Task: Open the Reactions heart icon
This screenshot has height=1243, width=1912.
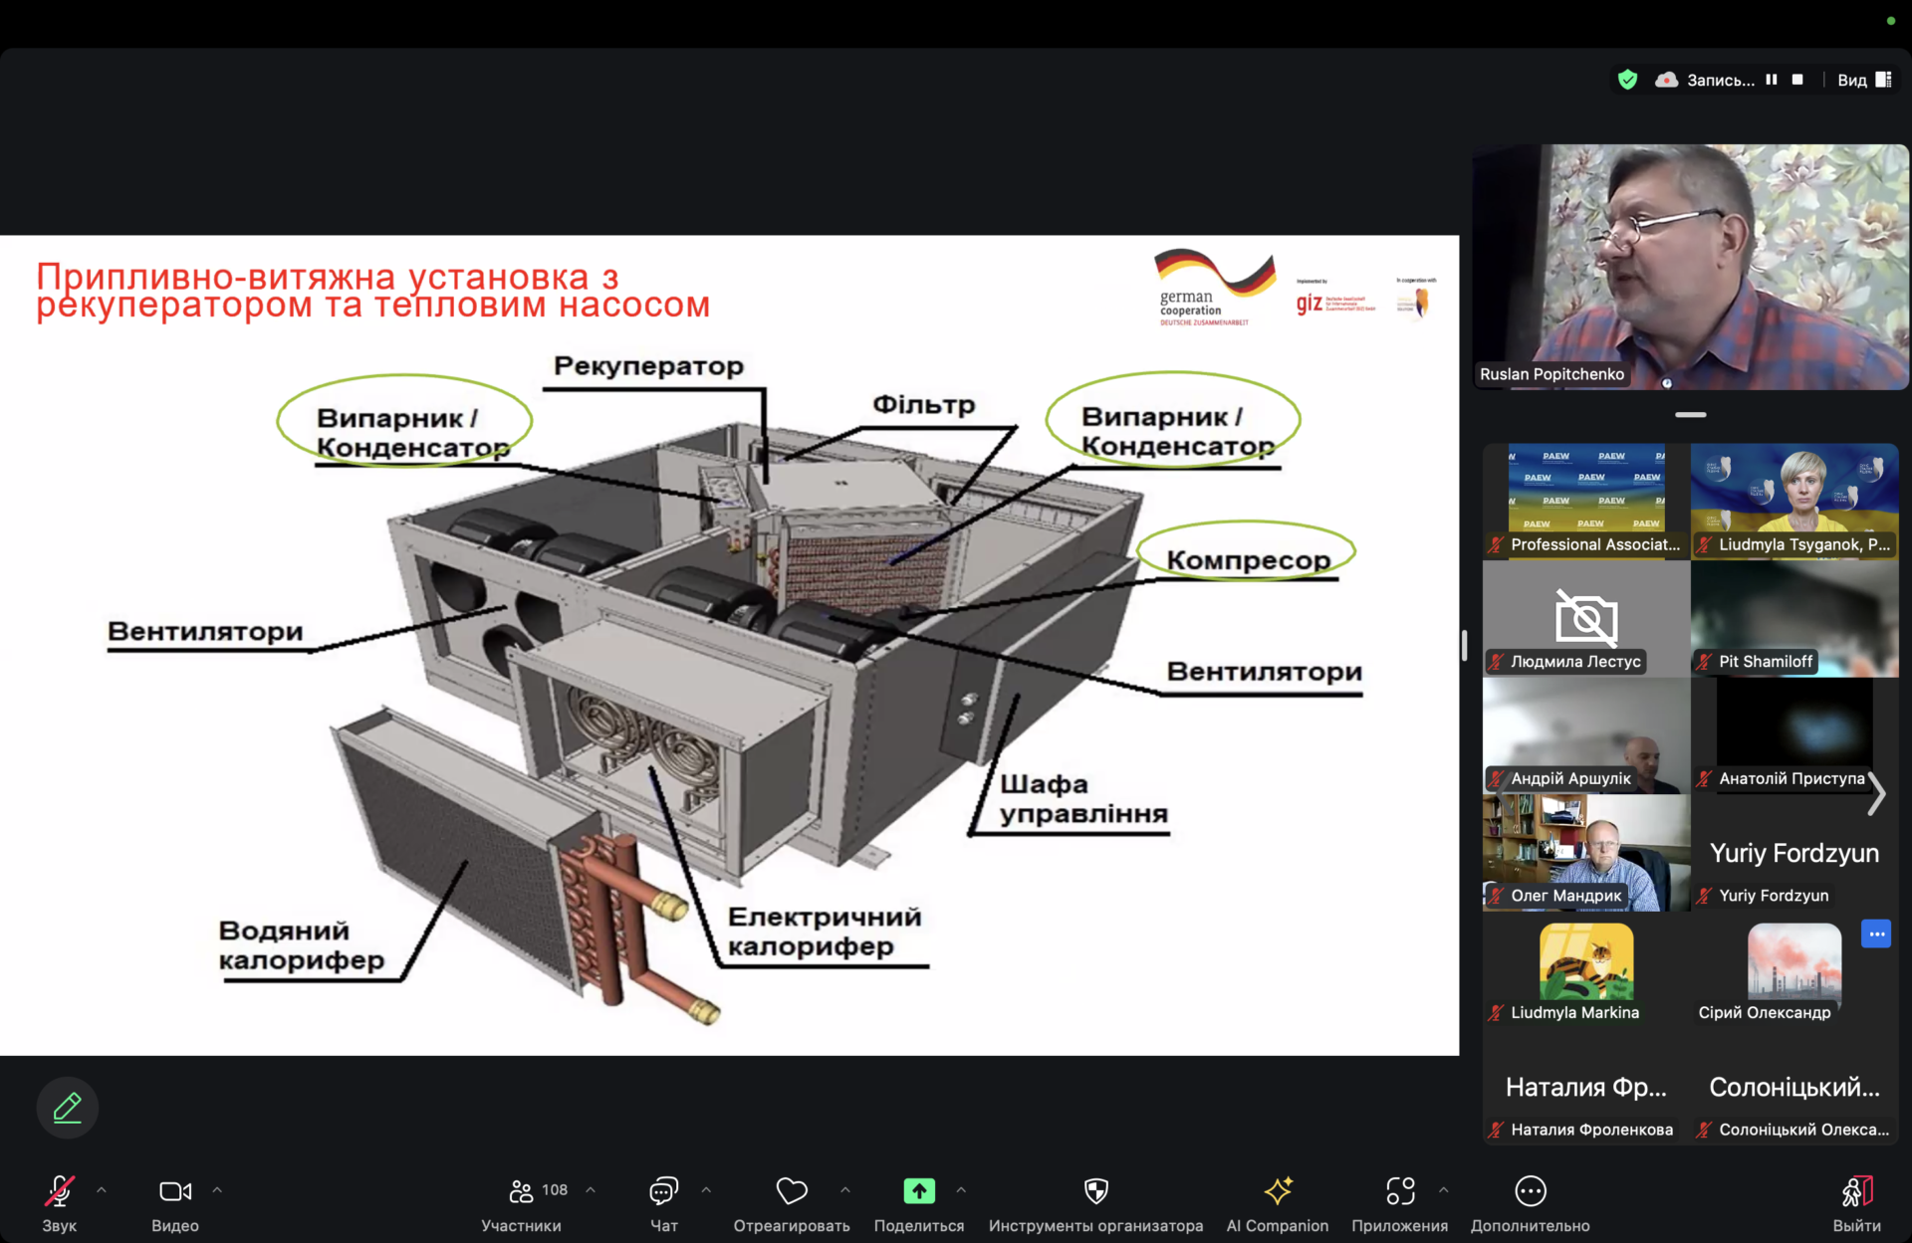Action: (792, 1190)
